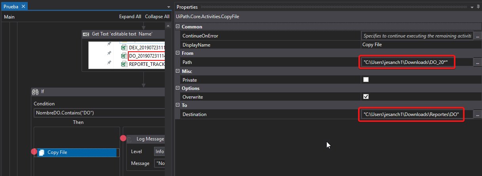482x176 pixels.
Task: Close the Prueba tab
Action: 23,6
